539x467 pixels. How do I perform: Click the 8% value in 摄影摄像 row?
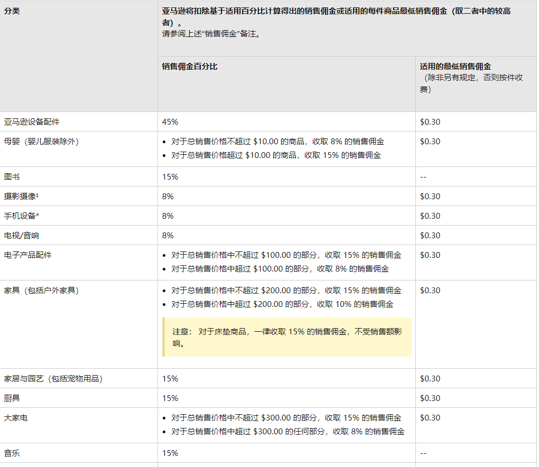tap(168, 196)
